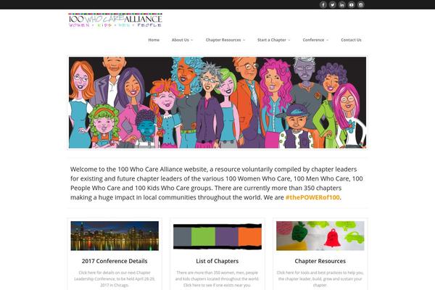Screen dimensions: 435x290
Task: Click the "held April 28-29" conference description text
Action: [x=115, y=279]
